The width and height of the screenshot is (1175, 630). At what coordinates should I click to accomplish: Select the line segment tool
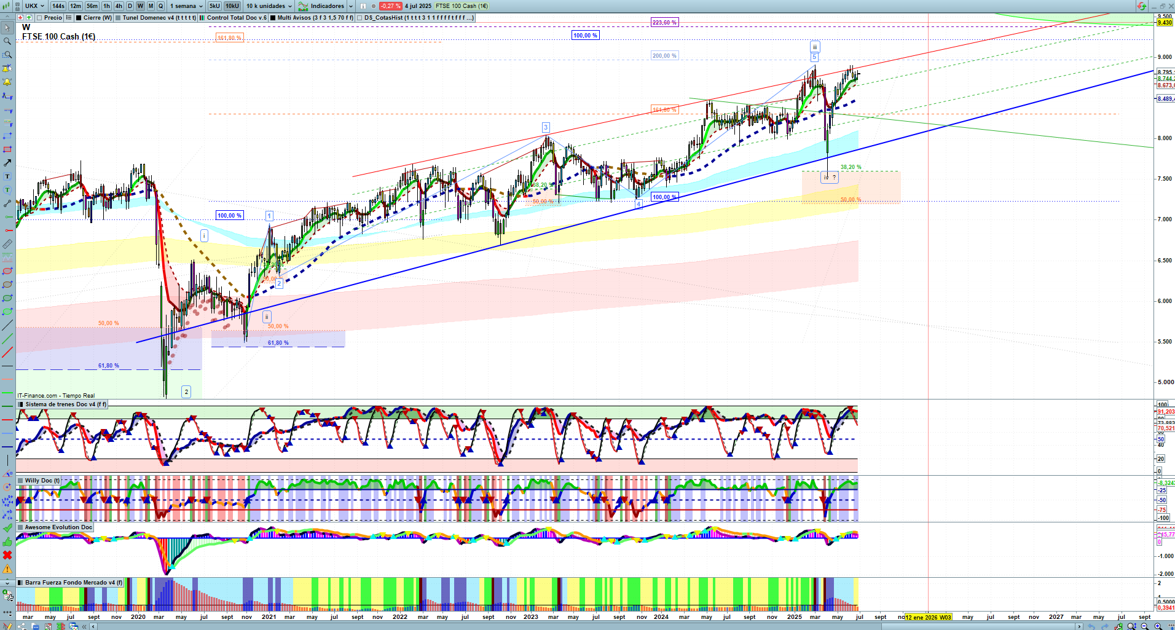[7, 203]
